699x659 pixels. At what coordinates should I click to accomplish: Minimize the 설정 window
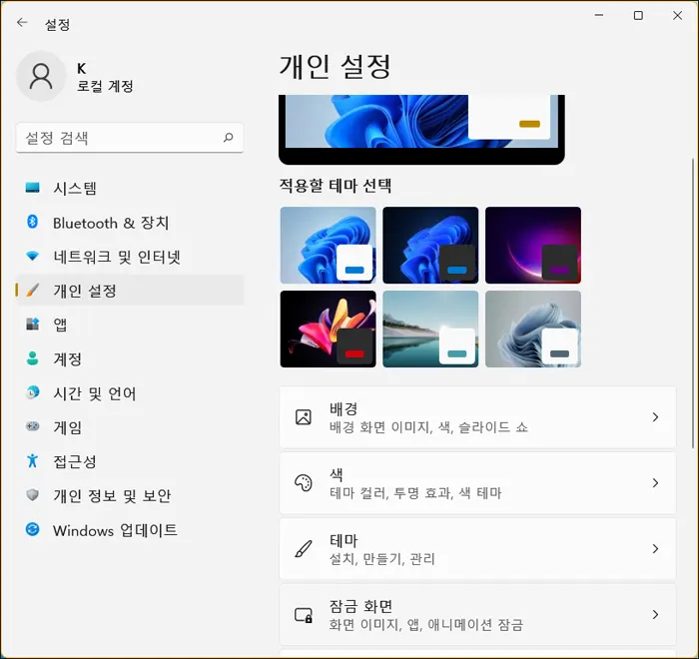(x=599, y=15)
